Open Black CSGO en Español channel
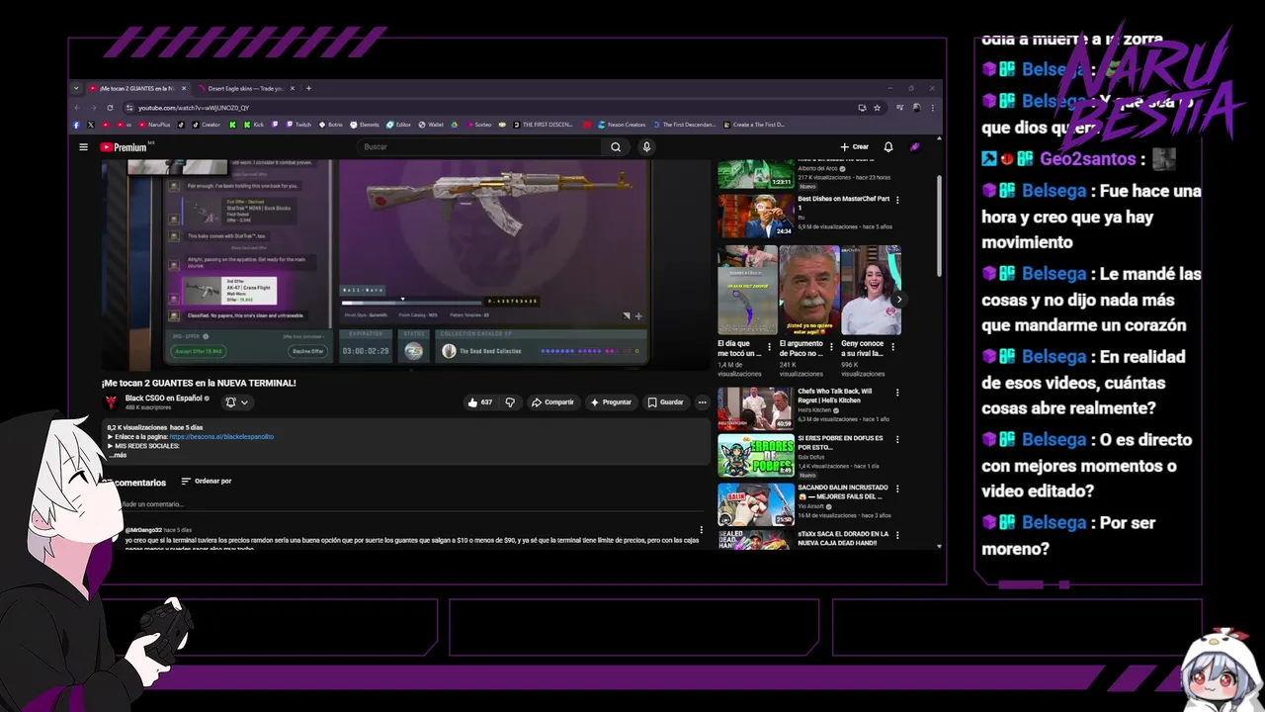 tap(164, 399)
